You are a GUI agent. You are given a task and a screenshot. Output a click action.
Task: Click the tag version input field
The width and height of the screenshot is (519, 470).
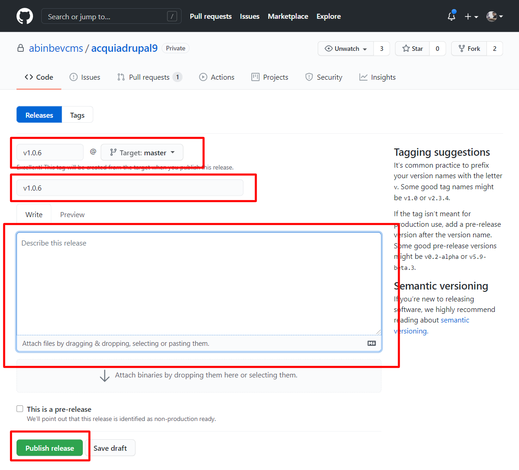[x=50, y=153]
